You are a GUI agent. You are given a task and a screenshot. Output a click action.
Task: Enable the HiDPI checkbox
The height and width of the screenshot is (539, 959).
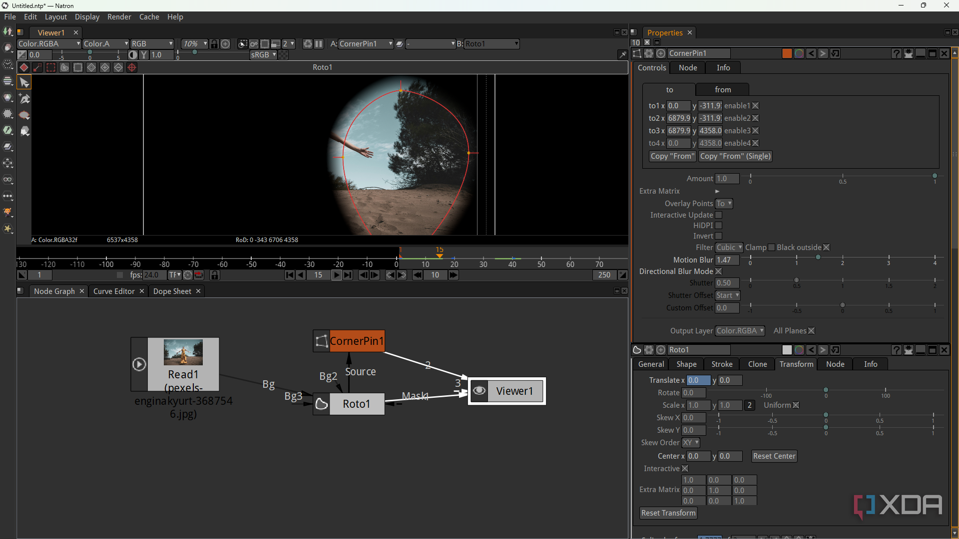tap(719, 226)
